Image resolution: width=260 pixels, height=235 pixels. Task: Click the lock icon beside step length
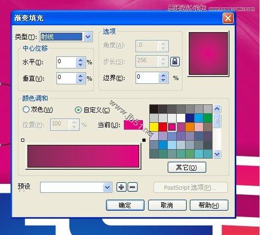coord(175,62)
